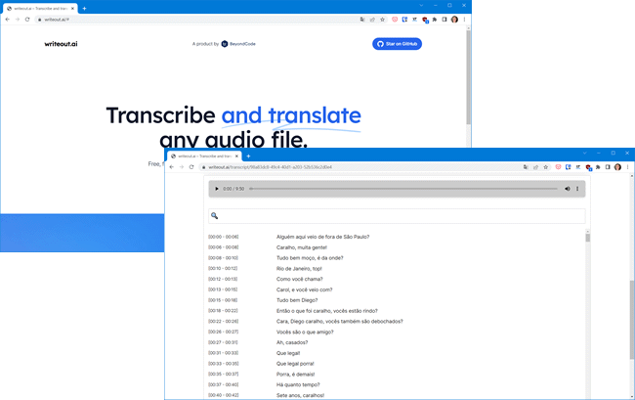
Task: Reload the transcript page in front window
Action: tap(191, 167)
